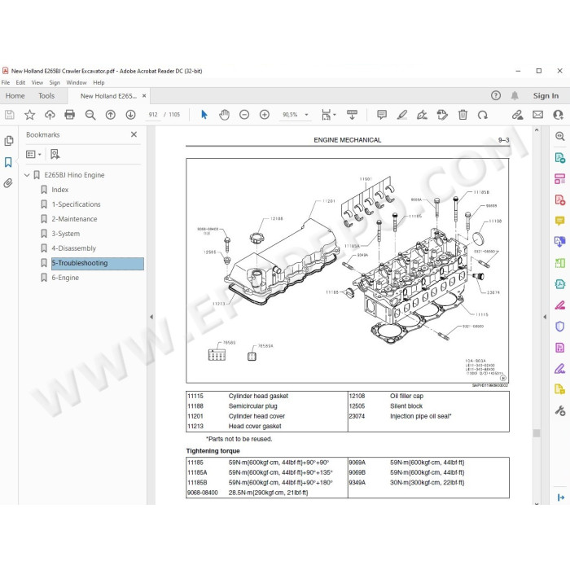
Task: Toggle the Bookmarks panel icon
Action: pos(8,162)
